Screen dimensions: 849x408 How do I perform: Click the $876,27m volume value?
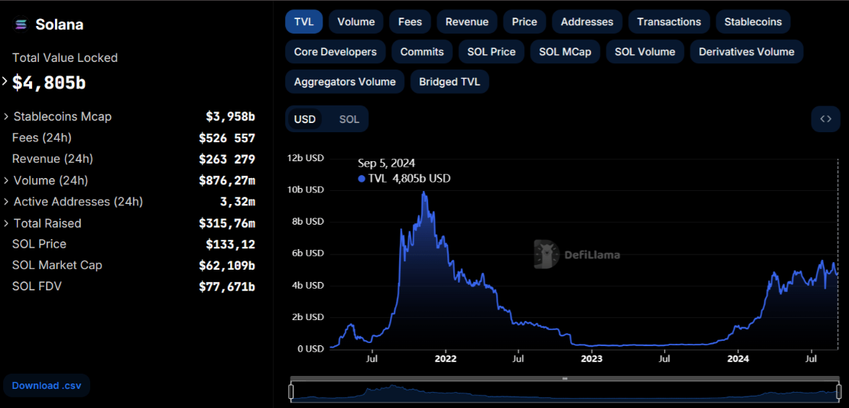[x=227, y=180]
